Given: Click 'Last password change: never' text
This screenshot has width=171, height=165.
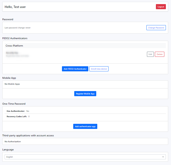Looking at the screenshot, I should [x=17, y=28].
